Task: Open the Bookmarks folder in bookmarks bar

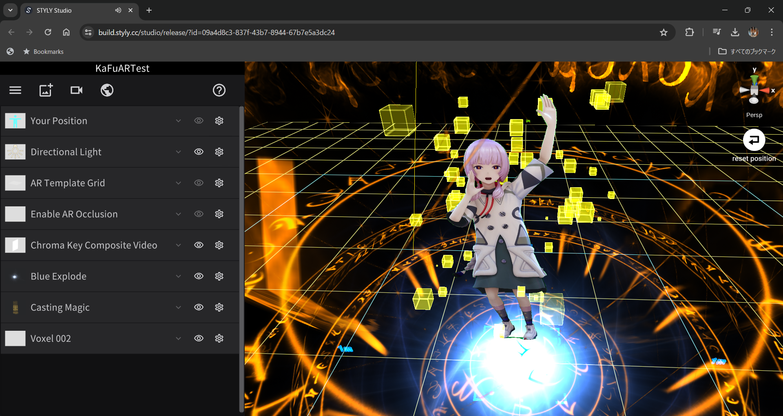Action: (x=43, y=51)
